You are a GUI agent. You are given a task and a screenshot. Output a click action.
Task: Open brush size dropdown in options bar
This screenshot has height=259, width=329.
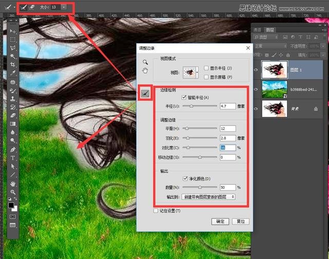(64, 7)
